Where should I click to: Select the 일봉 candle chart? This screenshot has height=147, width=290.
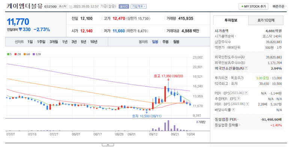pyautogui.click(x=155, y=42)
